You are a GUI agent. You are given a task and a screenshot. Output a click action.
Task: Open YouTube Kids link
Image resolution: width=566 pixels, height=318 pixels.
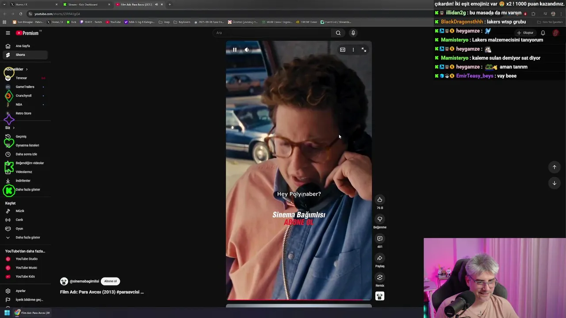point(25,276)
